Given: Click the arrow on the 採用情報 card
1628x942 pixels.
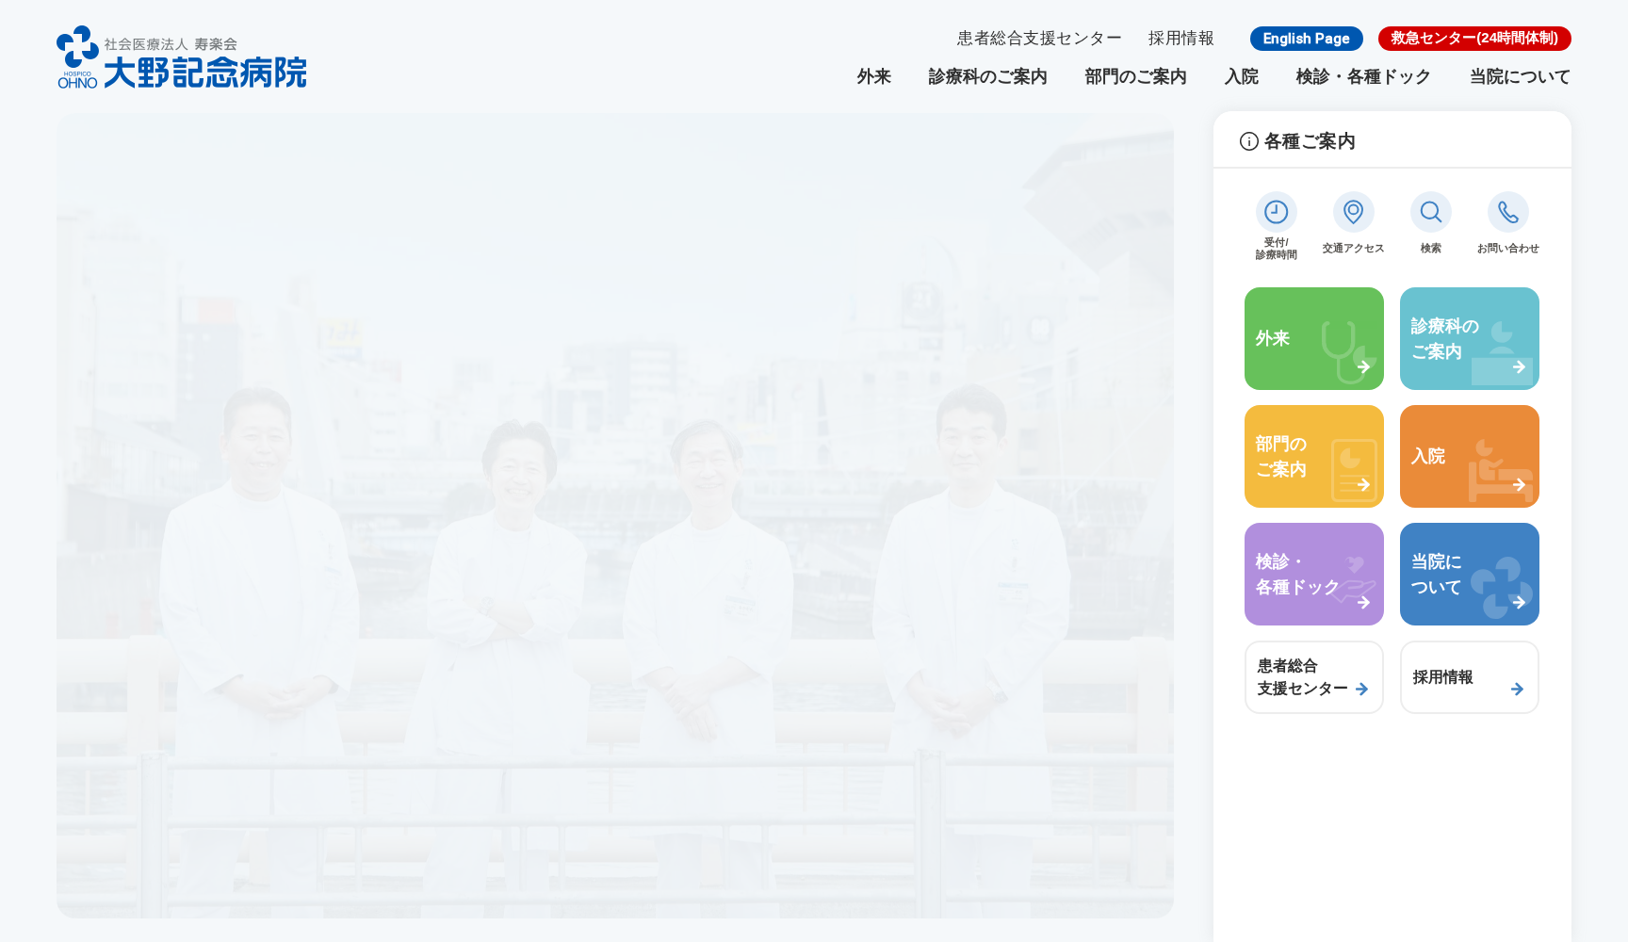Looking at the screenshot, I should (1518, 689).
